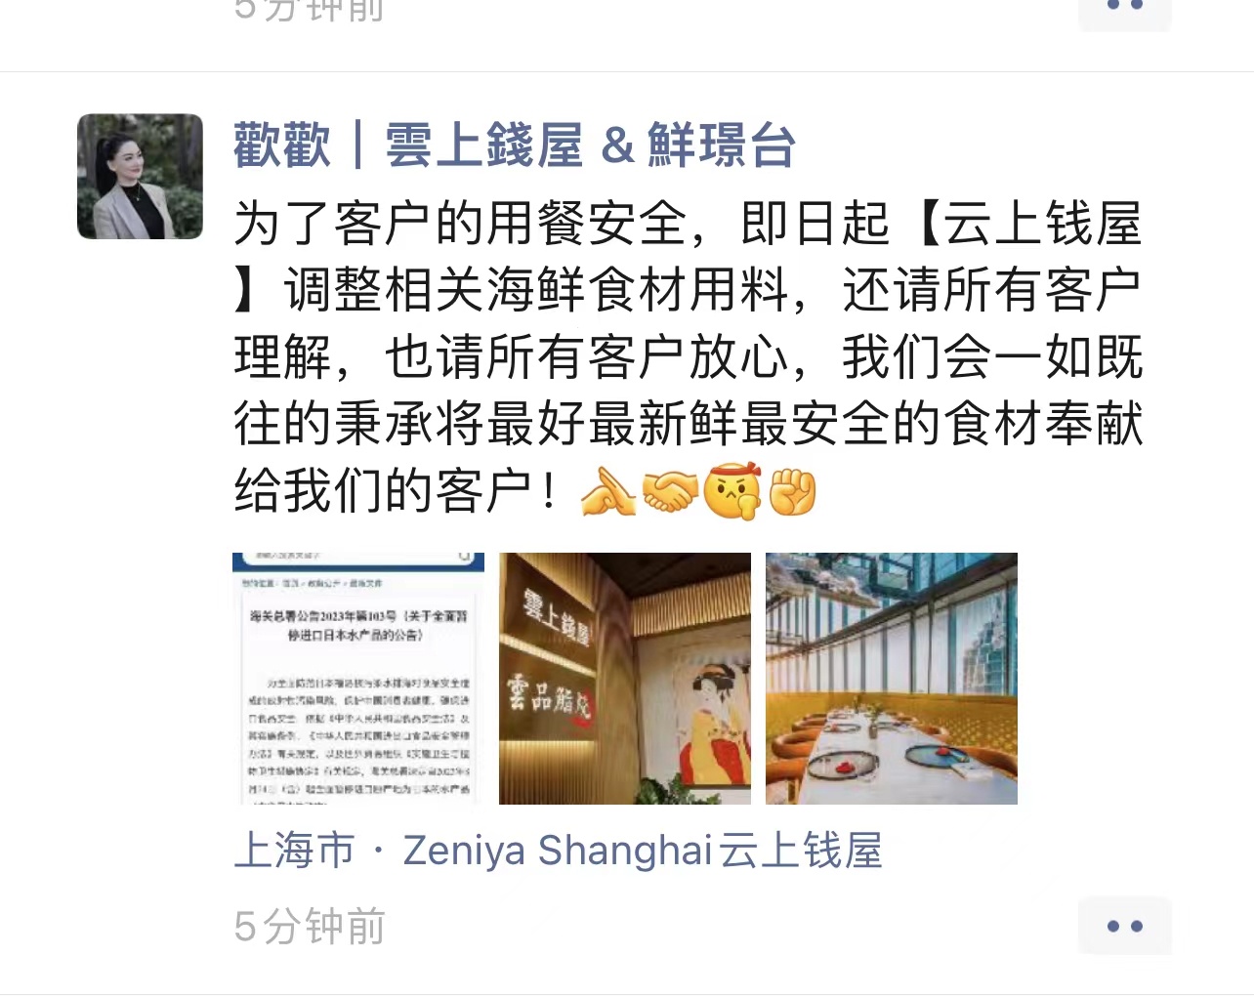Select the post line starting 为了客户的用餐安全
Screen dimensions: 1254x997
pos(689,224)
